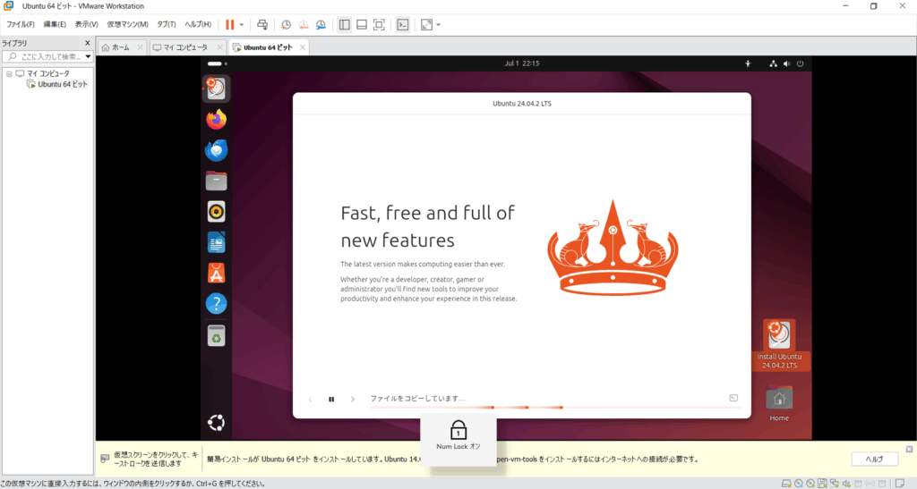Open Firefox from the Ubuntu dock

(216, 119)
